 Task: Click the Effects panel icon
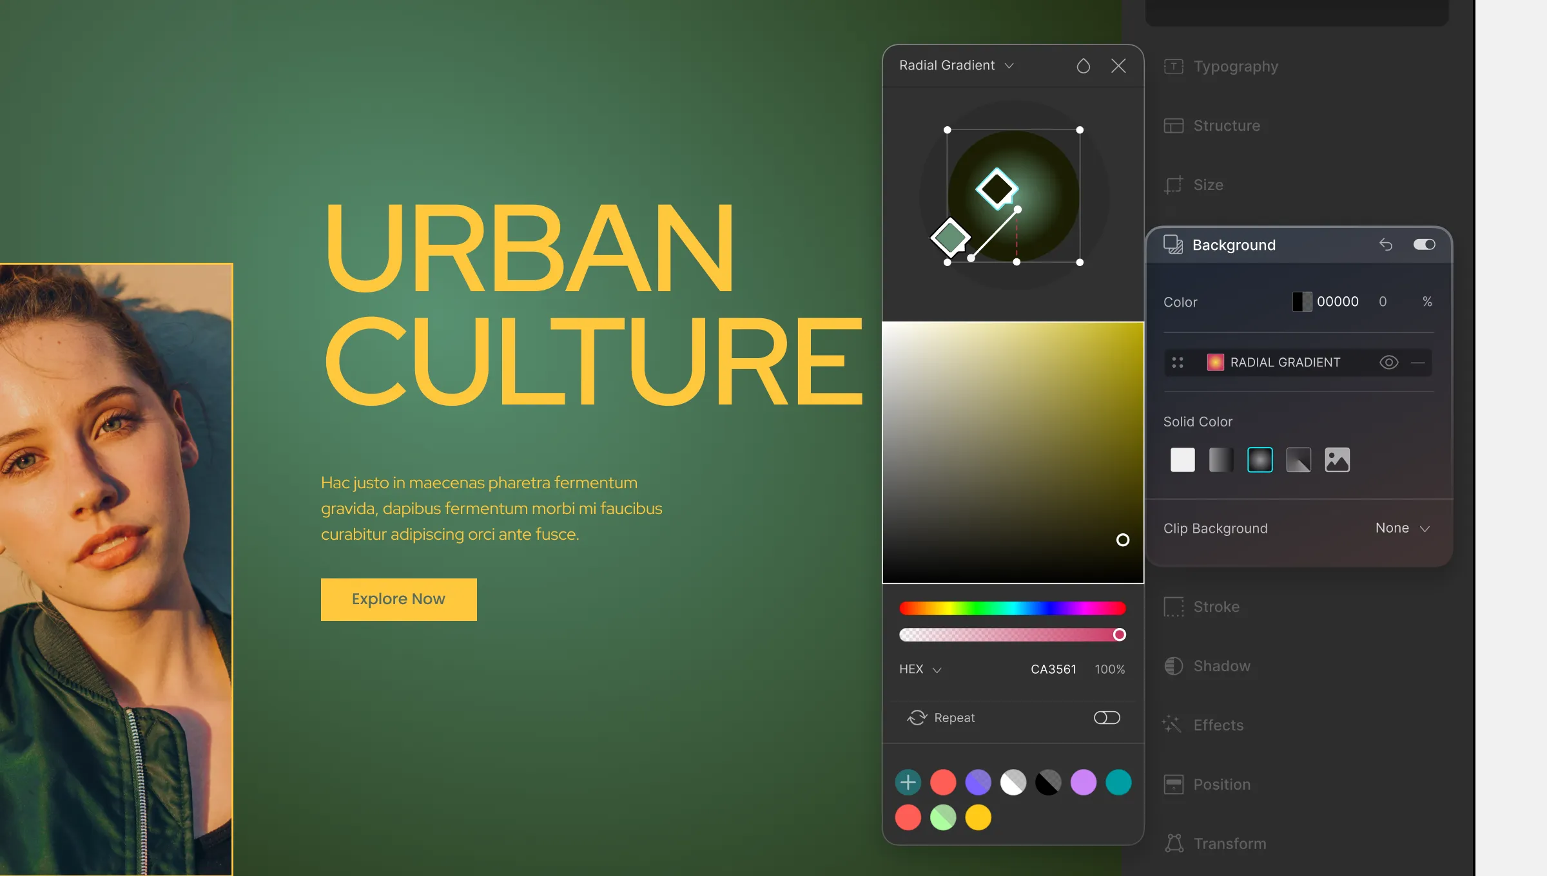(1172, 724)
